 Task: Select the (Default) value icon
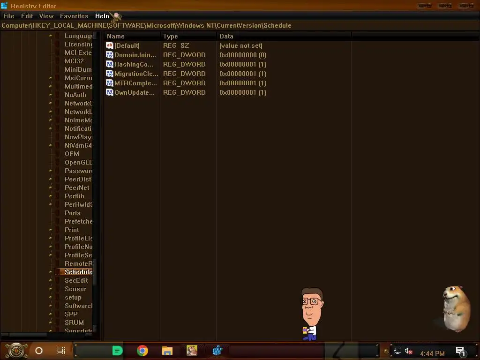coord(110,45)
